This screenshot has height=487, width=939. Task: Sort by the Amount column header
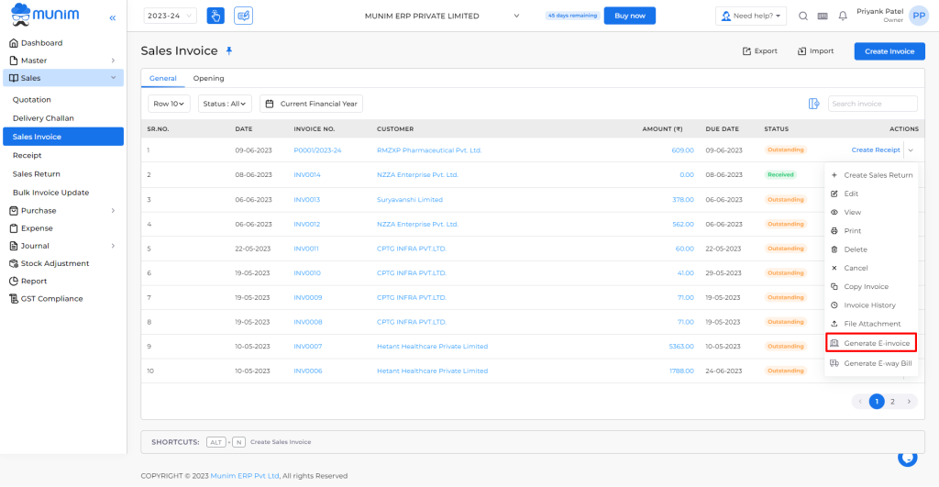(x=662, y=128)
